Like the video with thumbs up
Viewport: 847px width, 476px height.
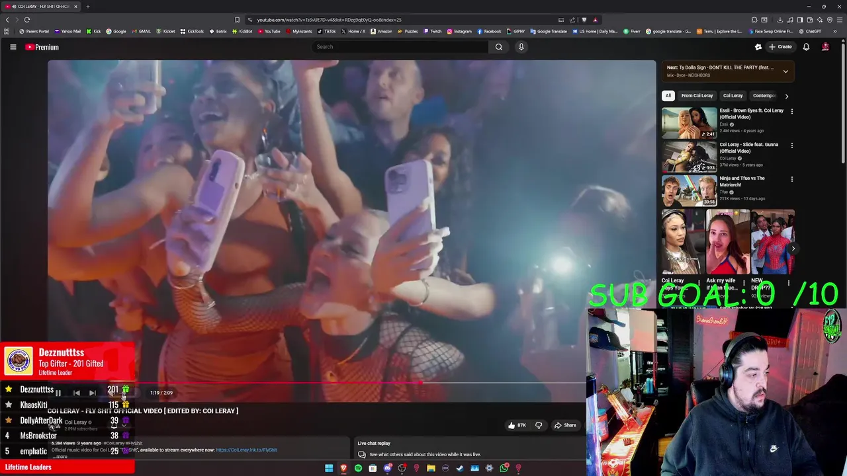pos(517,425)
